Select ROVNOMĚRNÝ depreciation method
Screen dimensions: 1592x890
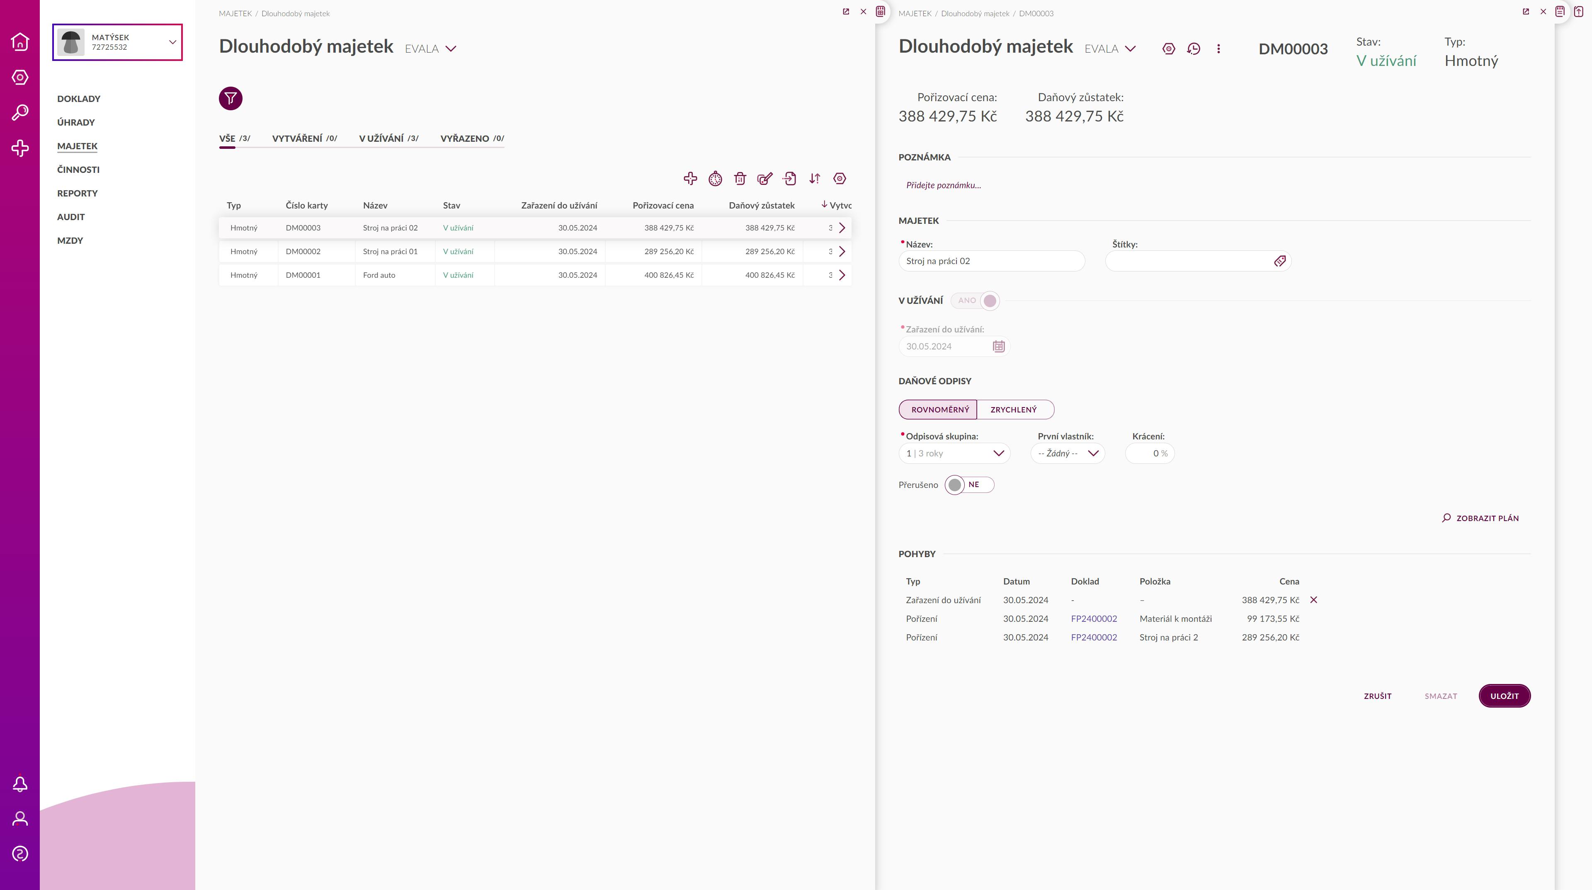pyautogui.click(x=938, y=410)
